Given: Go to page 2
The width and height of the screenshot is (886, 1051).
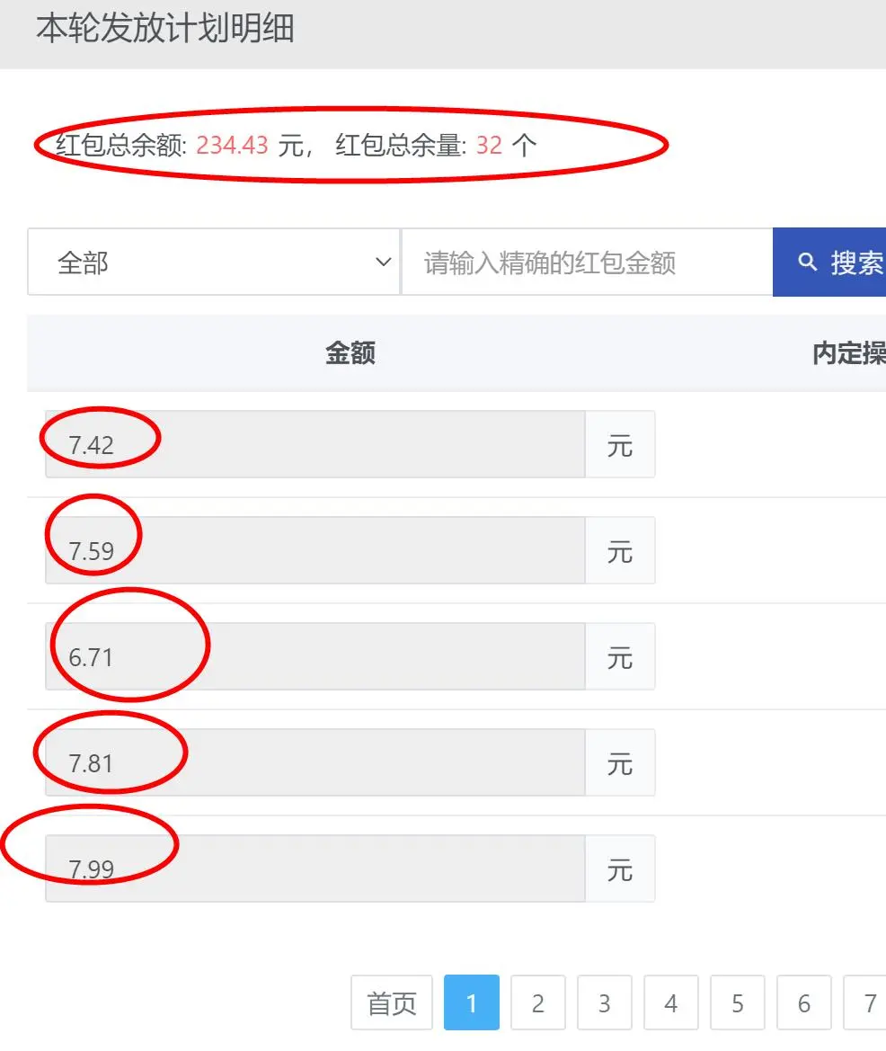Looking at the screenshot, I should tap(537, 1003).
